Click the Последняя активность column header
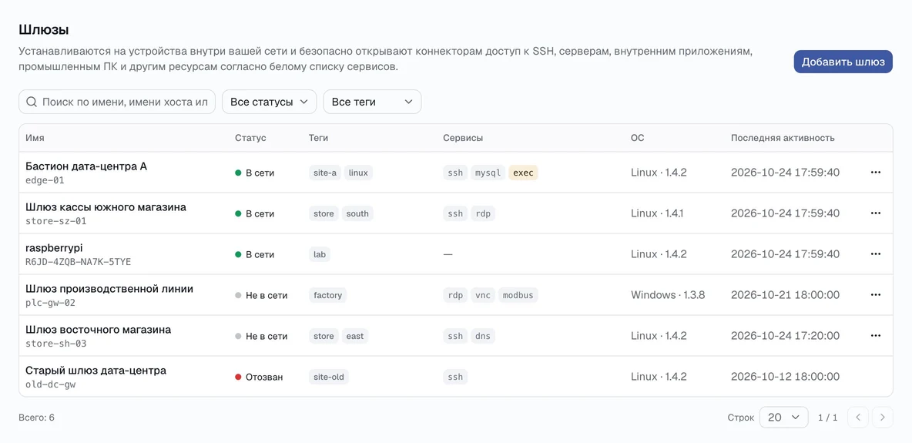Viewport: 912px width, 443px height. click(783, 138)
